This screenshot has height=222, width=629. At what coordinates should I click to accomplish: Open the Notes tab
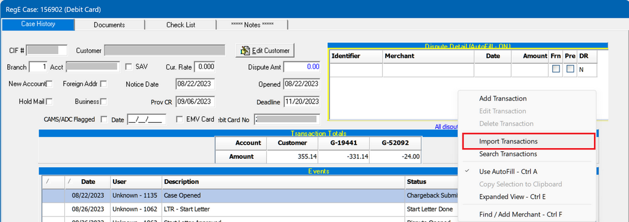[x=252, y=25]
